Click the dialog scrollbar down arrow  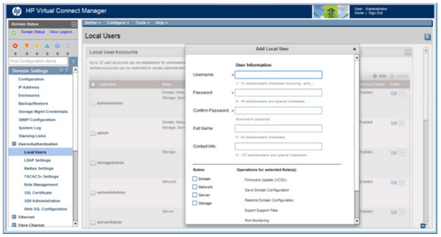(x=357, y=221)
